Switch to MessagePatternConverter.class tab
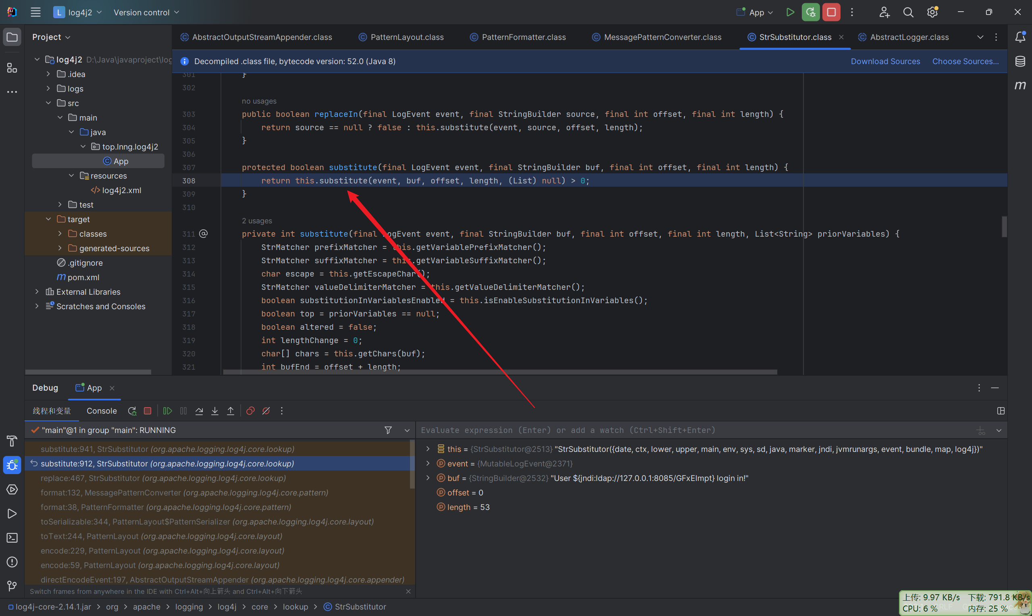The height and width of the screenshot is (616, 1032). pyautogui.click(x=657, y=37)
